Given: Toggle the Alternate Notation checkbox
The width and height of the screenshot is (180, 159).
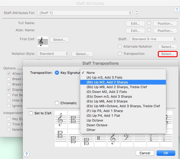Looking at the screenshot, I should [120, 47].
